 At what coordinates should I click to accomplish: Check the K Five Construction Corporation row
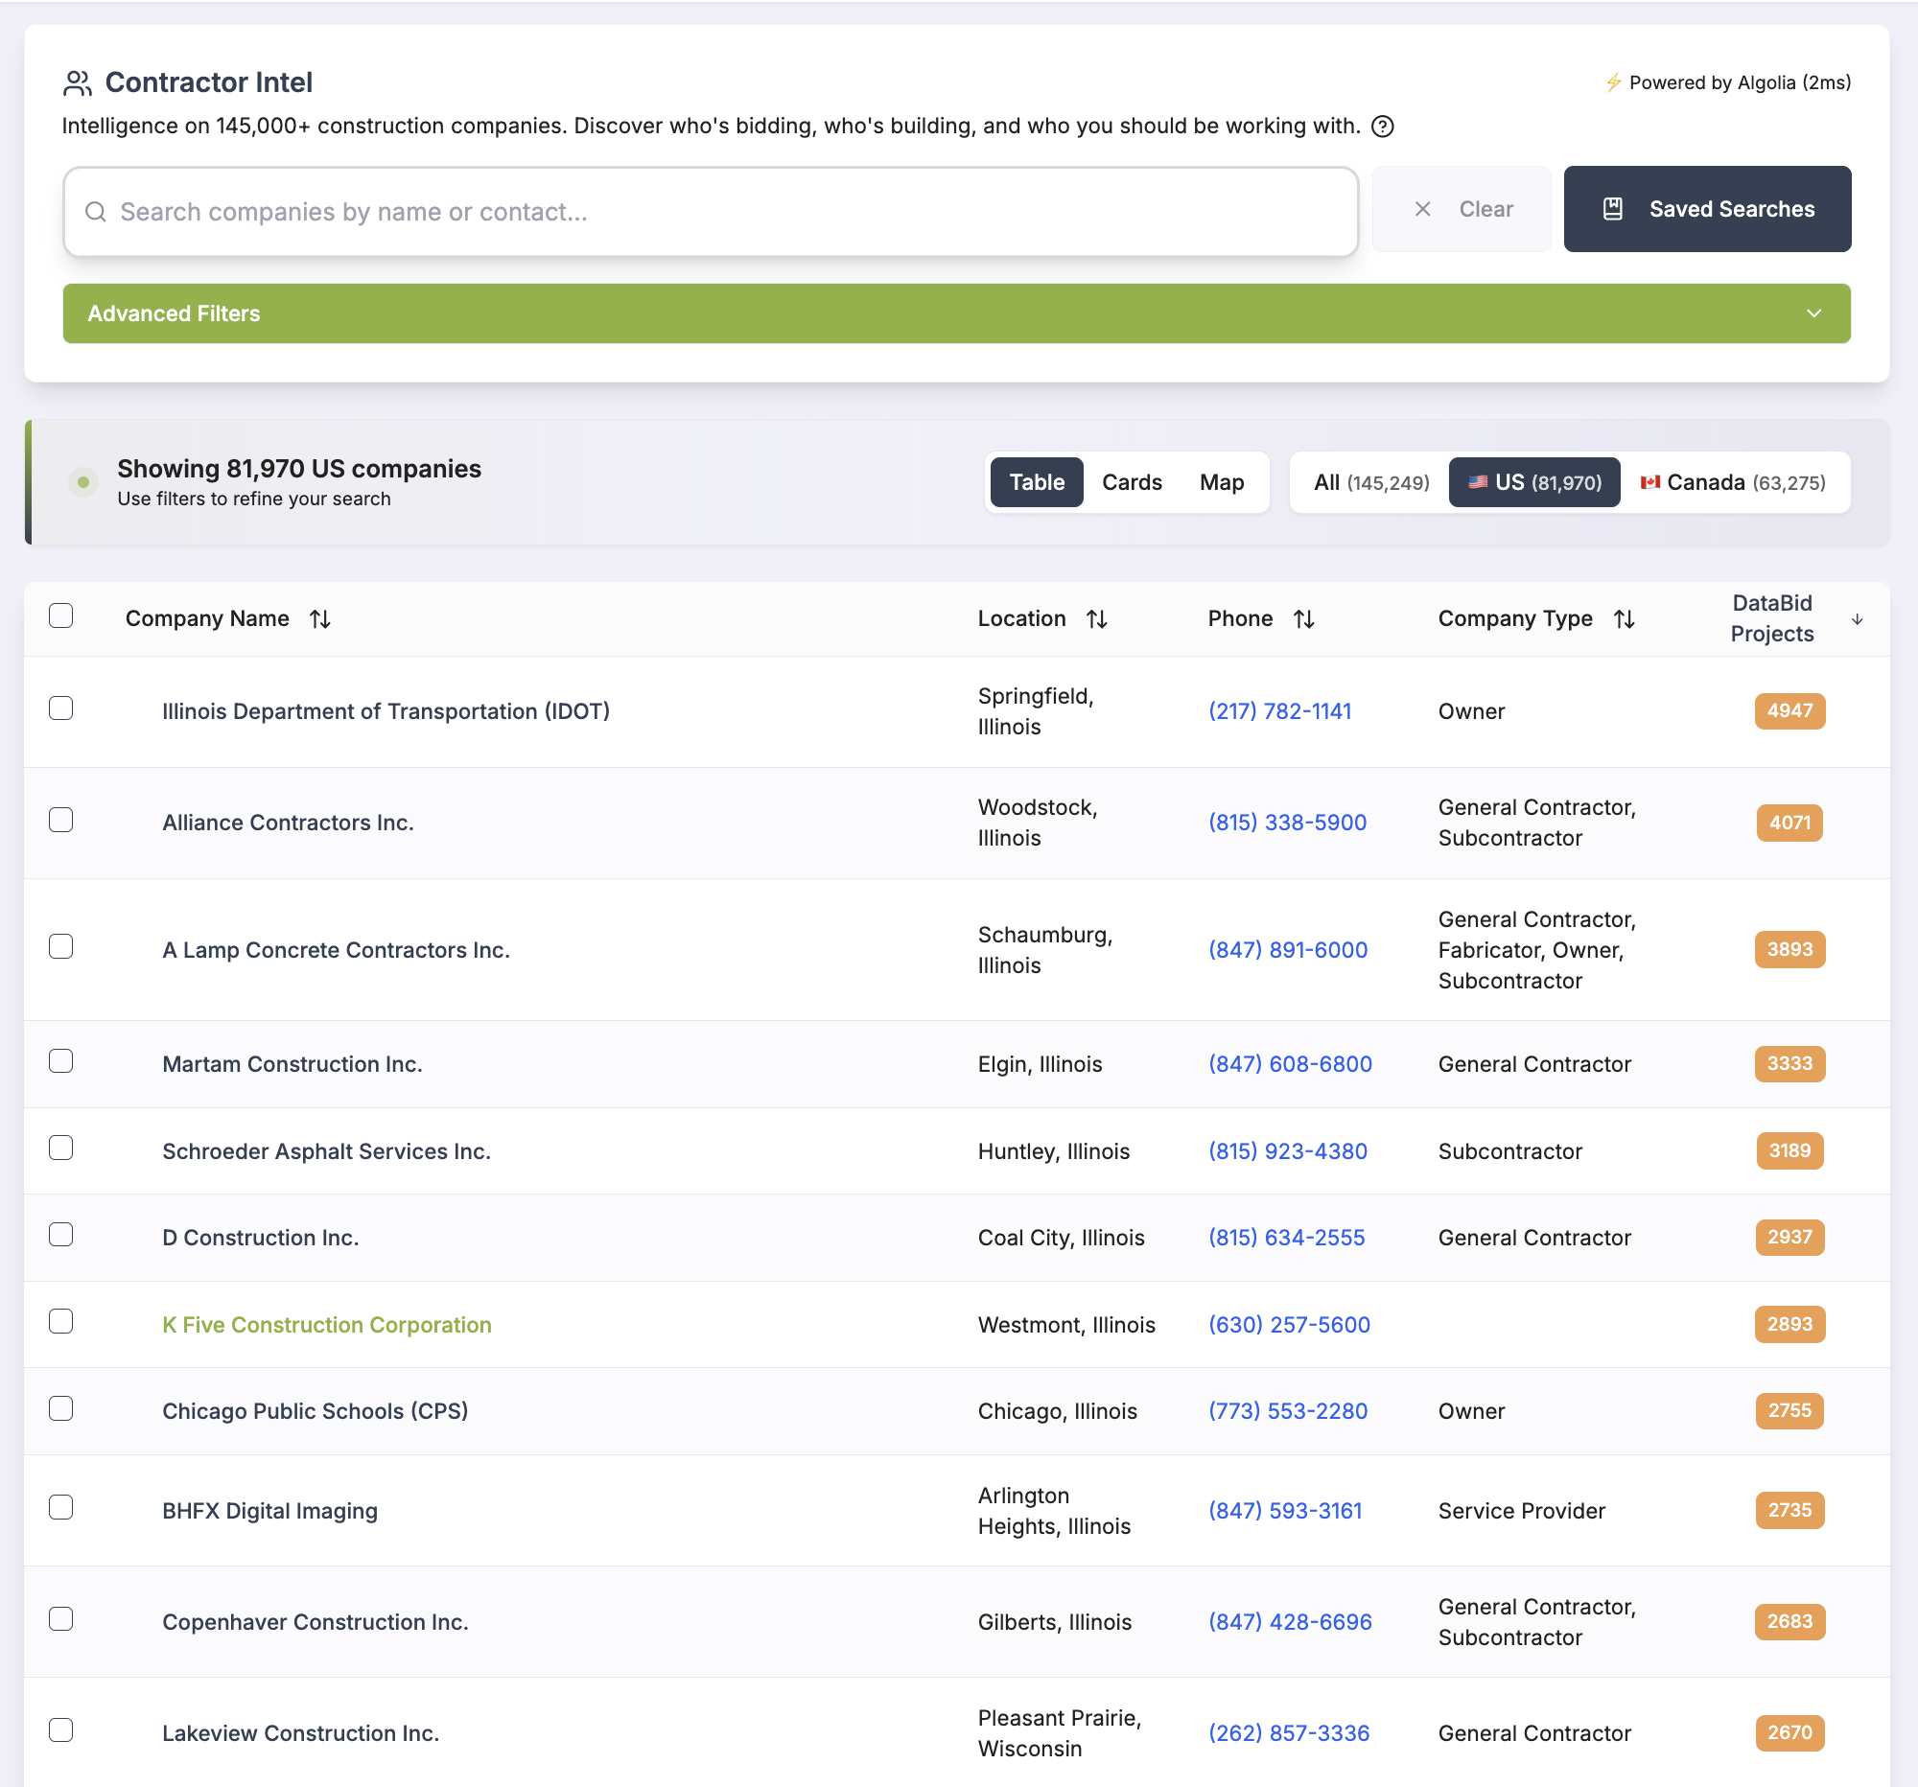pos(60,1321)
